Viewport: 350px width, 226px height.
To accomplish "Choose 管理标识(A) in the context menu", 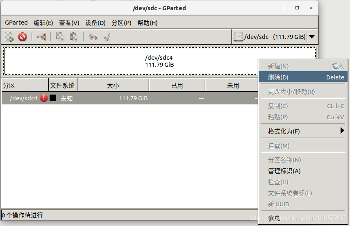I will click(x=303, y=171).
